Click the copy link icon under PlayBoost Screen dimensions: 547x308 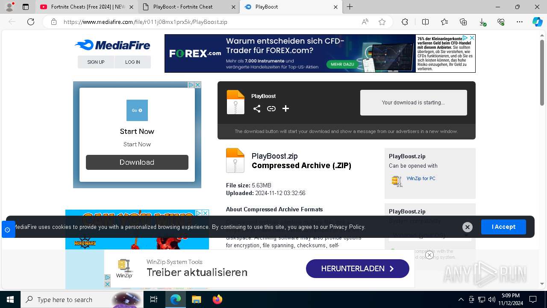pos(271,109)
